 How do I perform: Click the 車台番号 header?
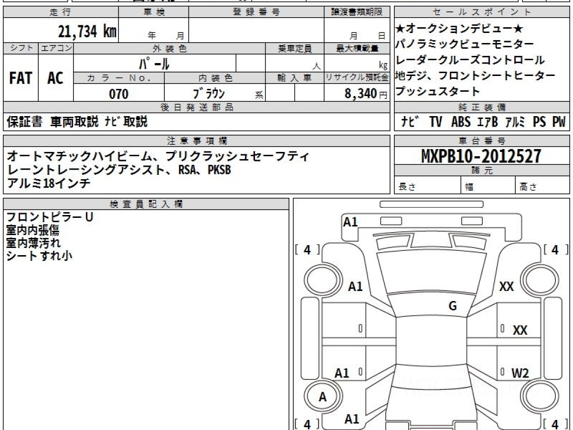click(x=482, y=141)
